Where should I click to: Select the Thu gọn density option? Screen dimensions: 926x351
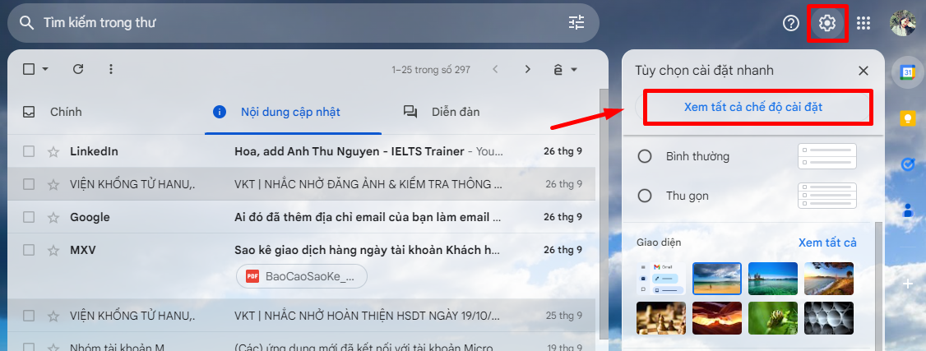(x=645, y=196)
